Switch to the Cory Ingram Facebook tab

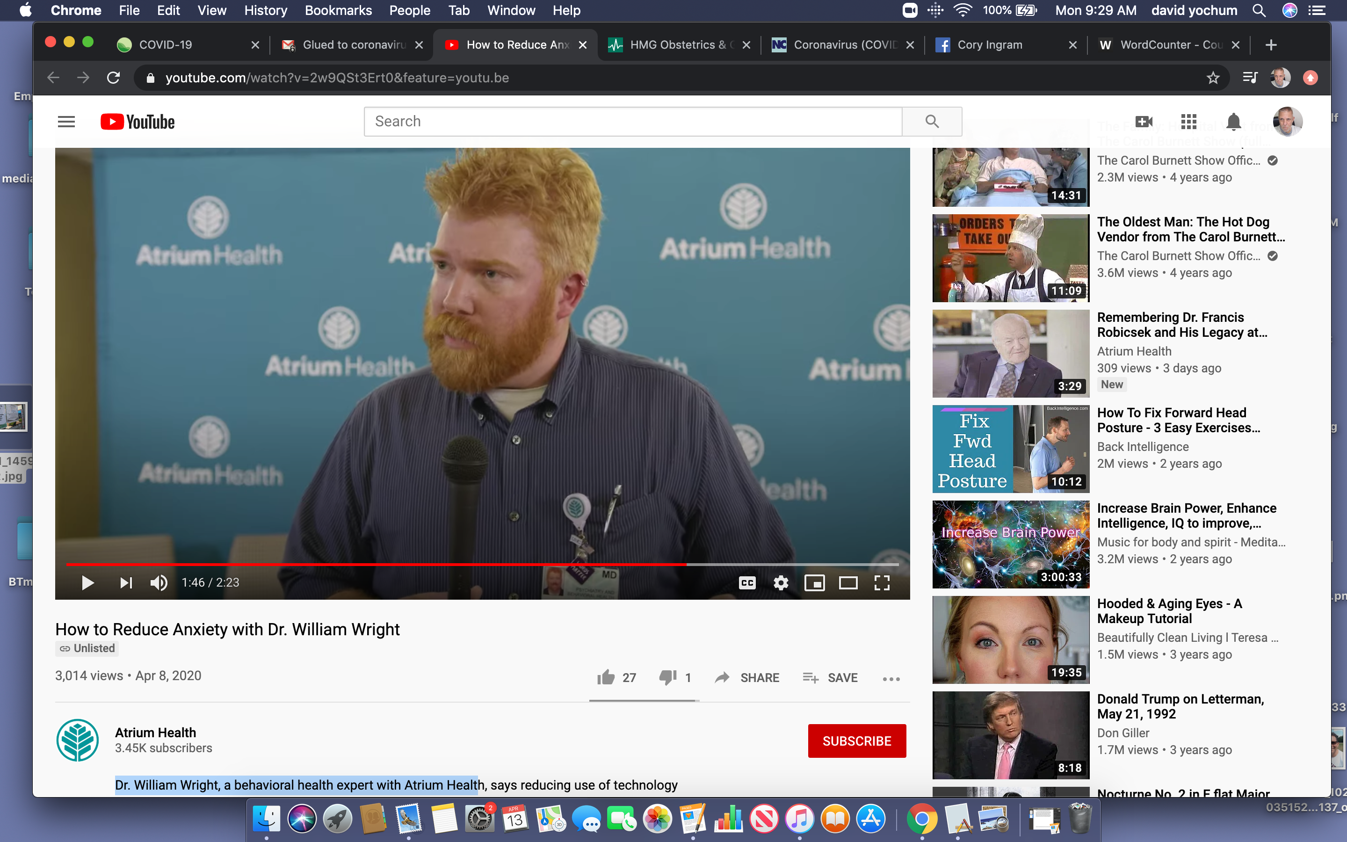[1006, 44]
